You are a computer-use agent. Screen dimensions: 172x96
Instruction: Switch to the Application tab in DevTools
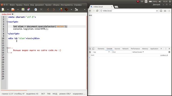point(154,49)
